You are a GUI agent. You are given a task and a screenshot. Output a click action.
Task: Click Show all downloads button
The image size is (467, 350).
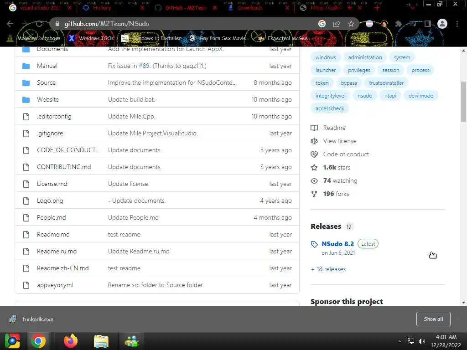tap(433, 319)
